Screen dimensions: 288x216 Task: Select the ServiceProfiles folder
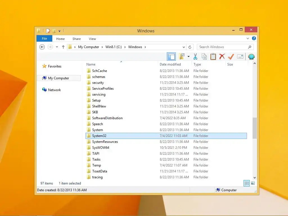pyautogui.click(x=166, y=89)
